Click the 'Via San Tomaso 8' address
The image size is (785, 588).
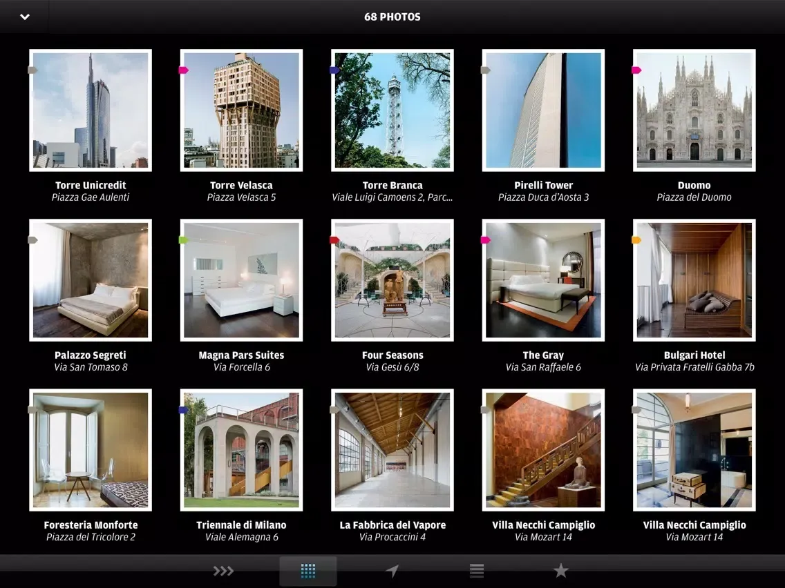[x=91, y=367]
